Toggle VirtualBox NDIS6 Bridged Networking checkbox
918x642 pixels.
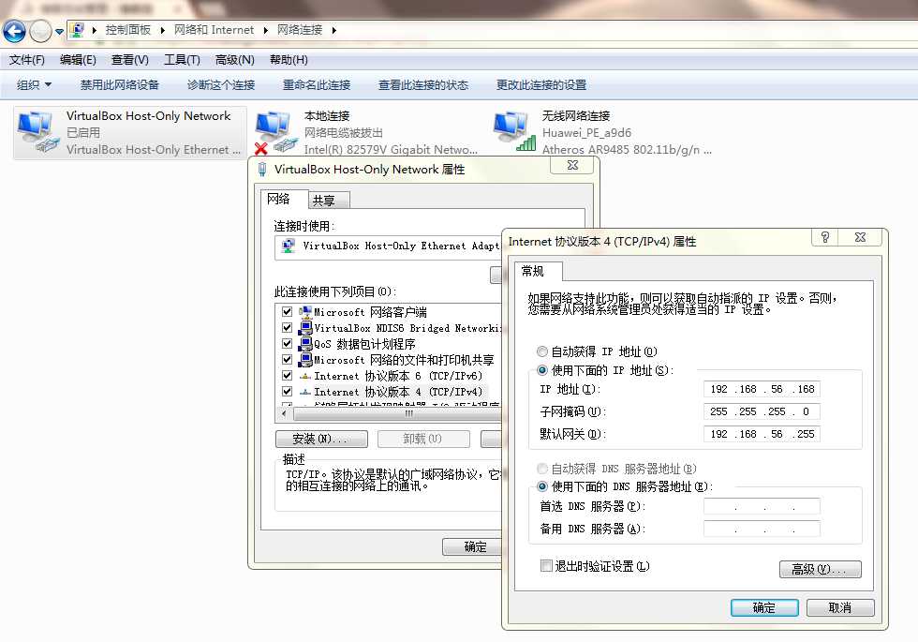click(x=287, y=327)
